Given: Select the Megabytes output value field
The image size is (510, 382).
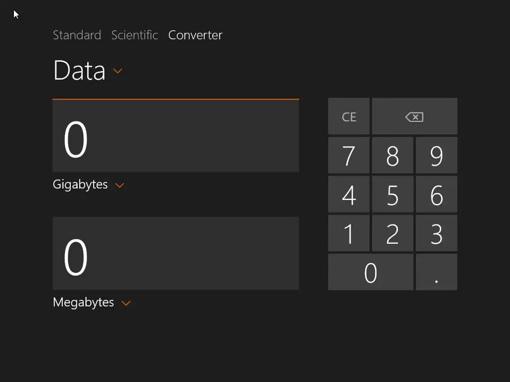Looking at the screenshot, I should point(175,254).
